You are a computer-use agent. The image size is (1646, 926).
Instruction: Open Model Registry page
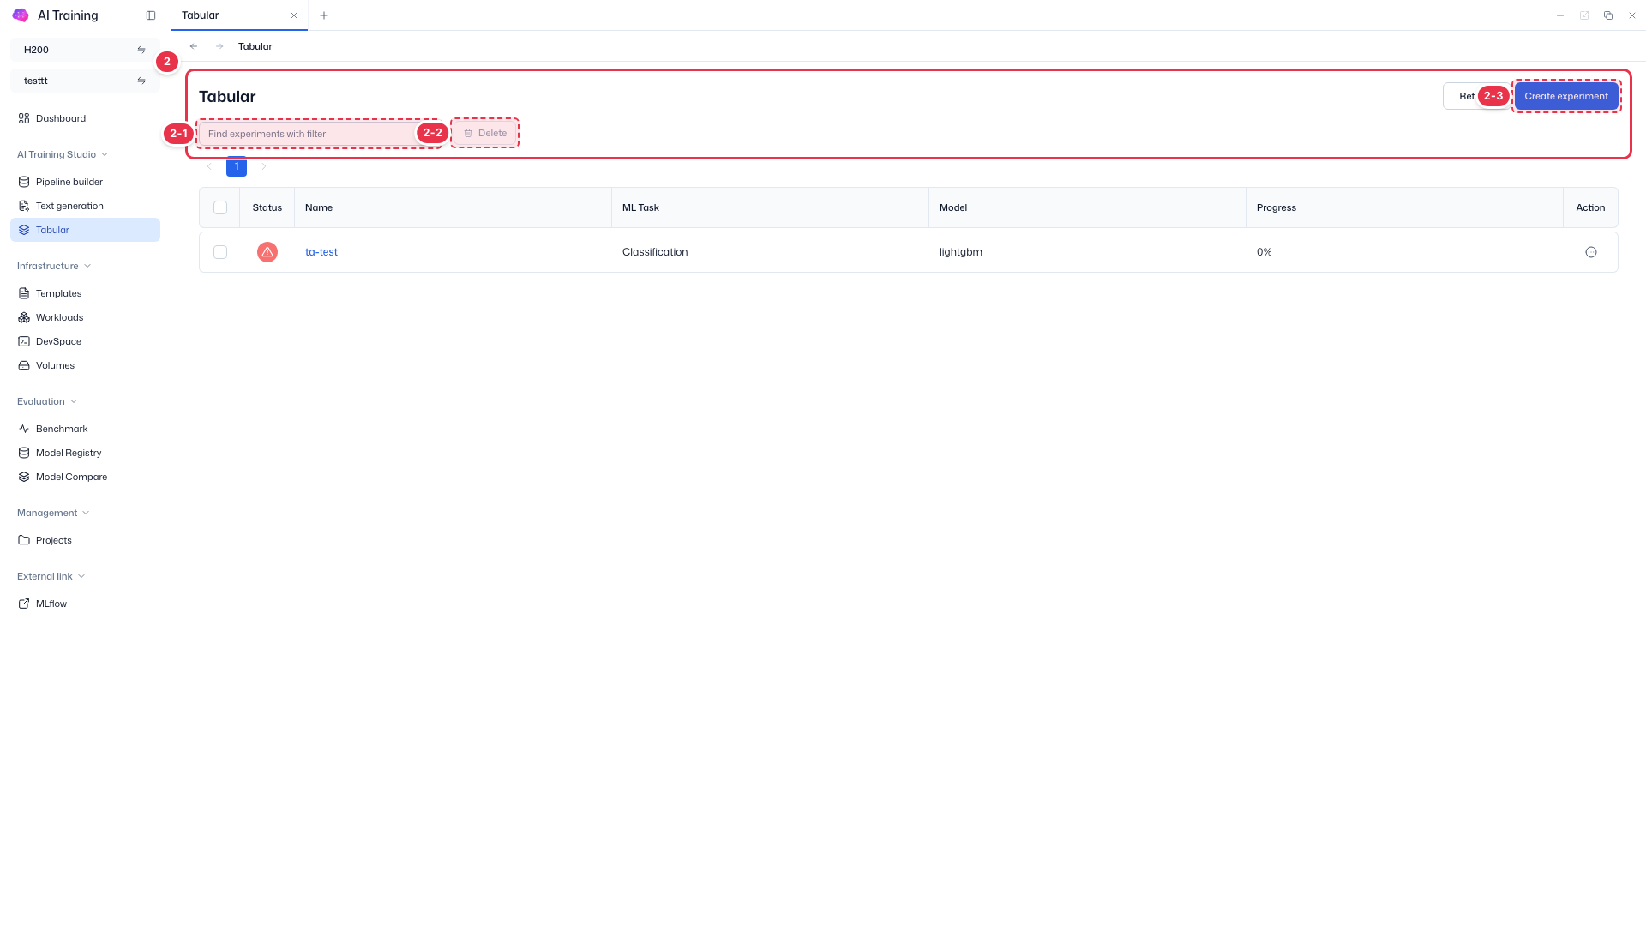[85, 453]
